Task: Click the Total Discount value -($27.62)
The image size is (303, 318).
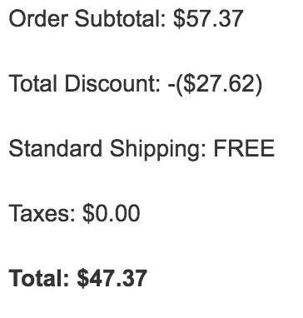Action: (x=215, y=84)
